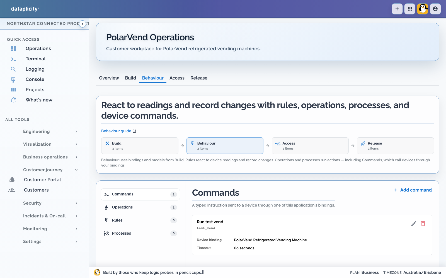Expand the Business operations group

(50, 157)
